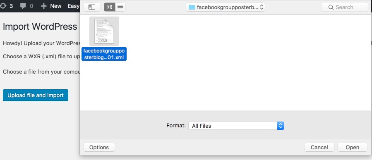
Task: Switch to list view in file dialog
Action: (120, 7)
